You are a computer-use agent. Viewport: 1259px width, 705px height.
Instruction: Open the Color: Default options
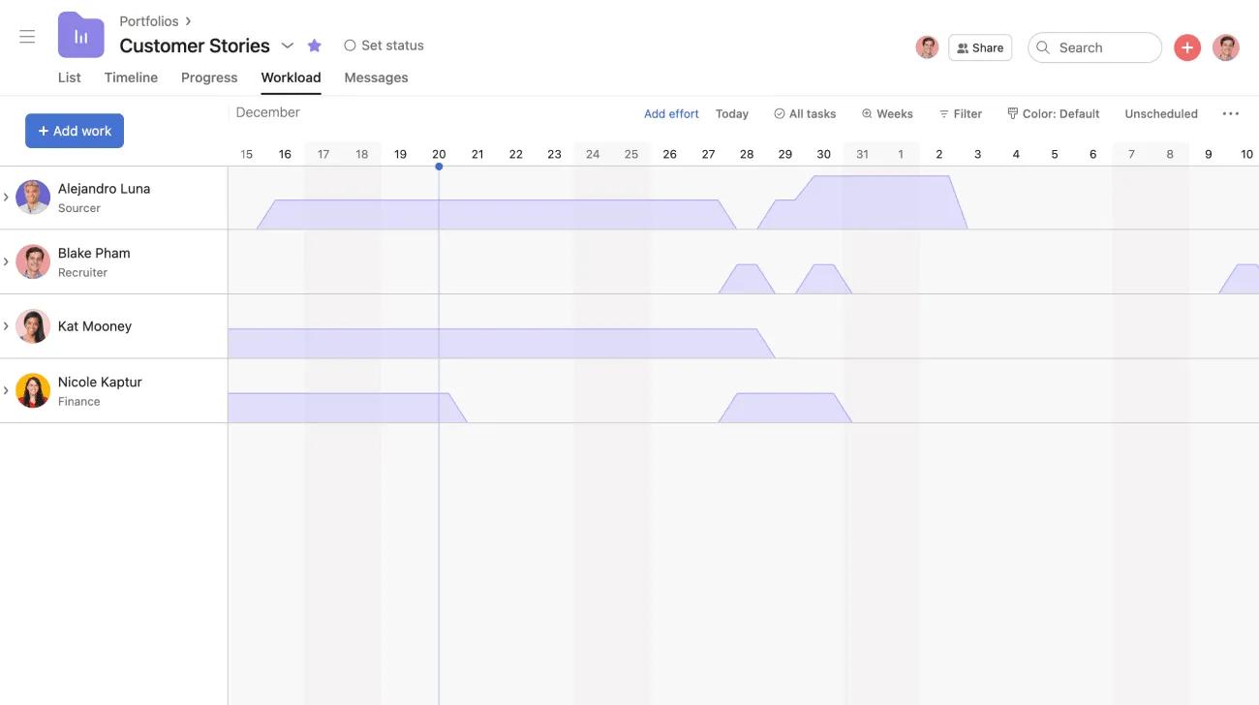(x=1053, y=113)
